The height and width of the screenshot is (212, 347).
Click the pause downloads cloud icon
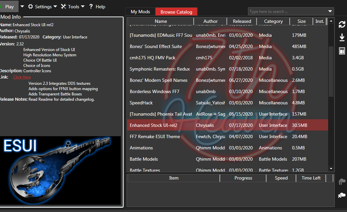tap(342, 182)
